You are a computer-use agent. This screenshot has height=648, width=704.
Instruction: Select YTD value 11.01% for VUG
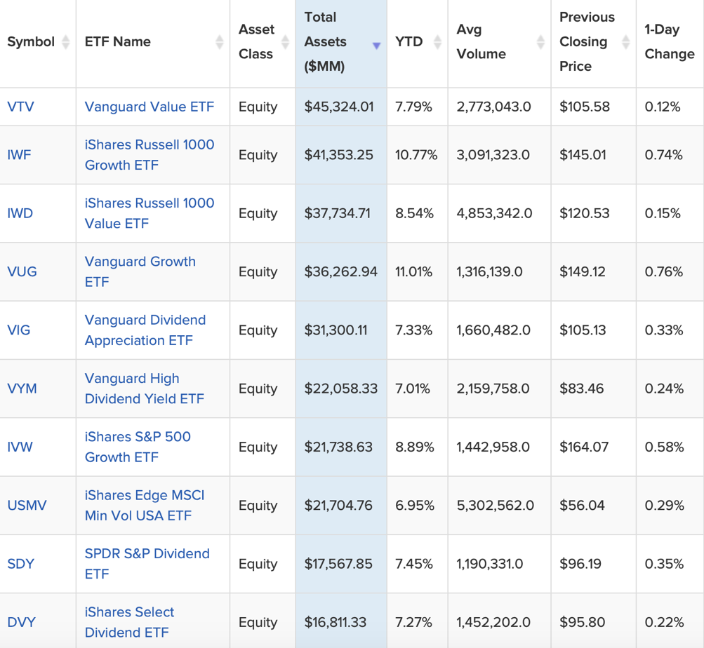[413, 271]
